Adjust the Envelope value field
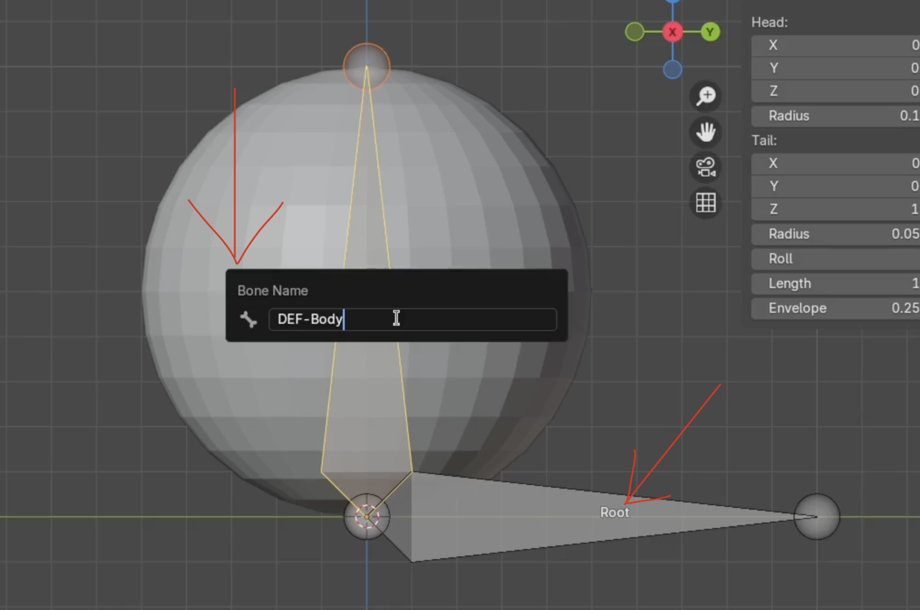 tap(835, 308)
